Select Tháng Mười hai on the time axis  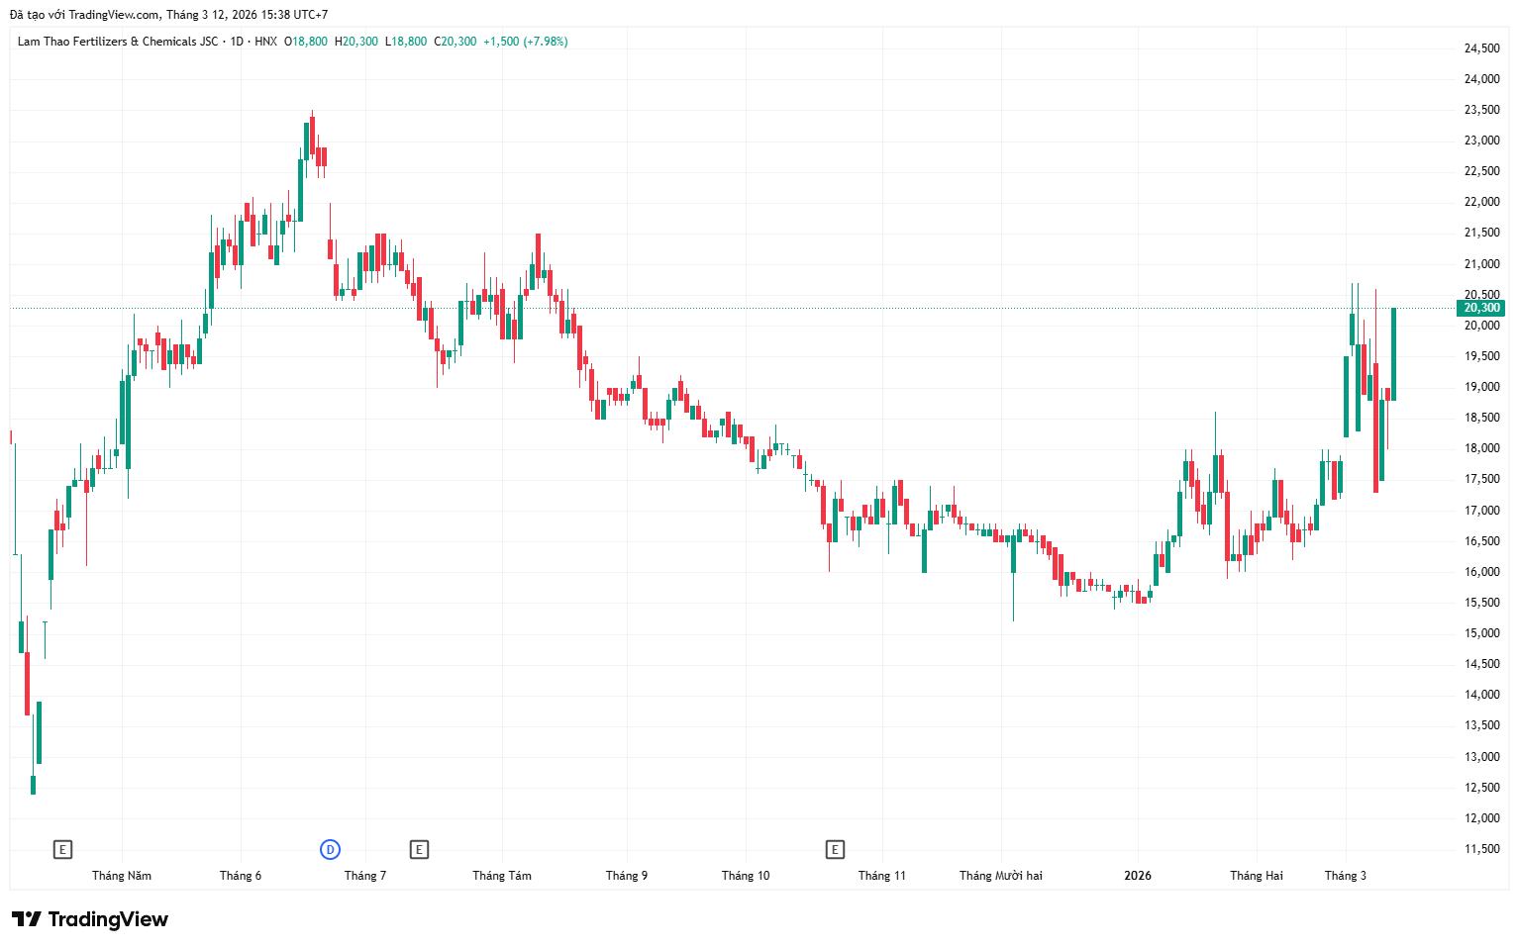click(1000, 876)
